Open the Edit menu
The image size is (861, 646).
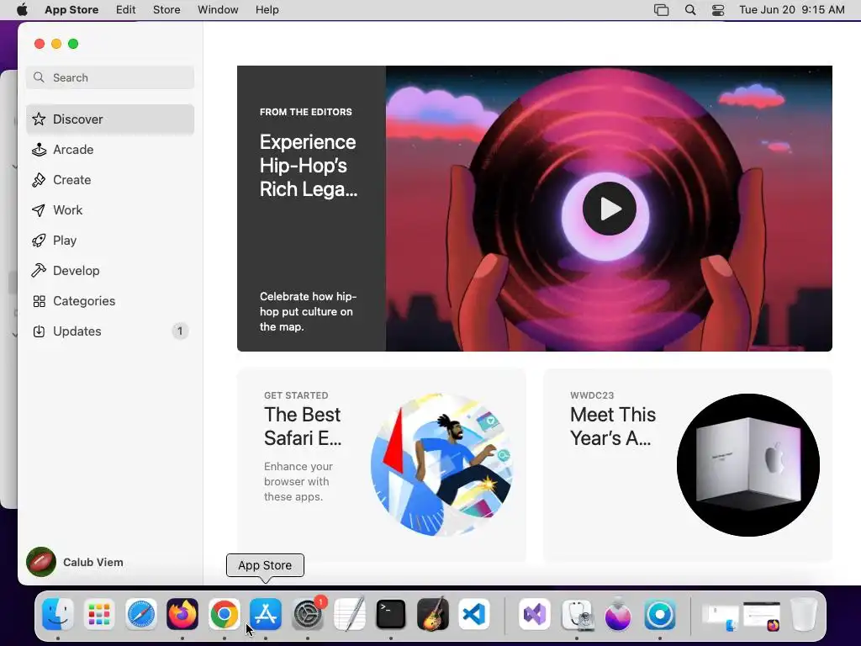[x=126, y=10]
